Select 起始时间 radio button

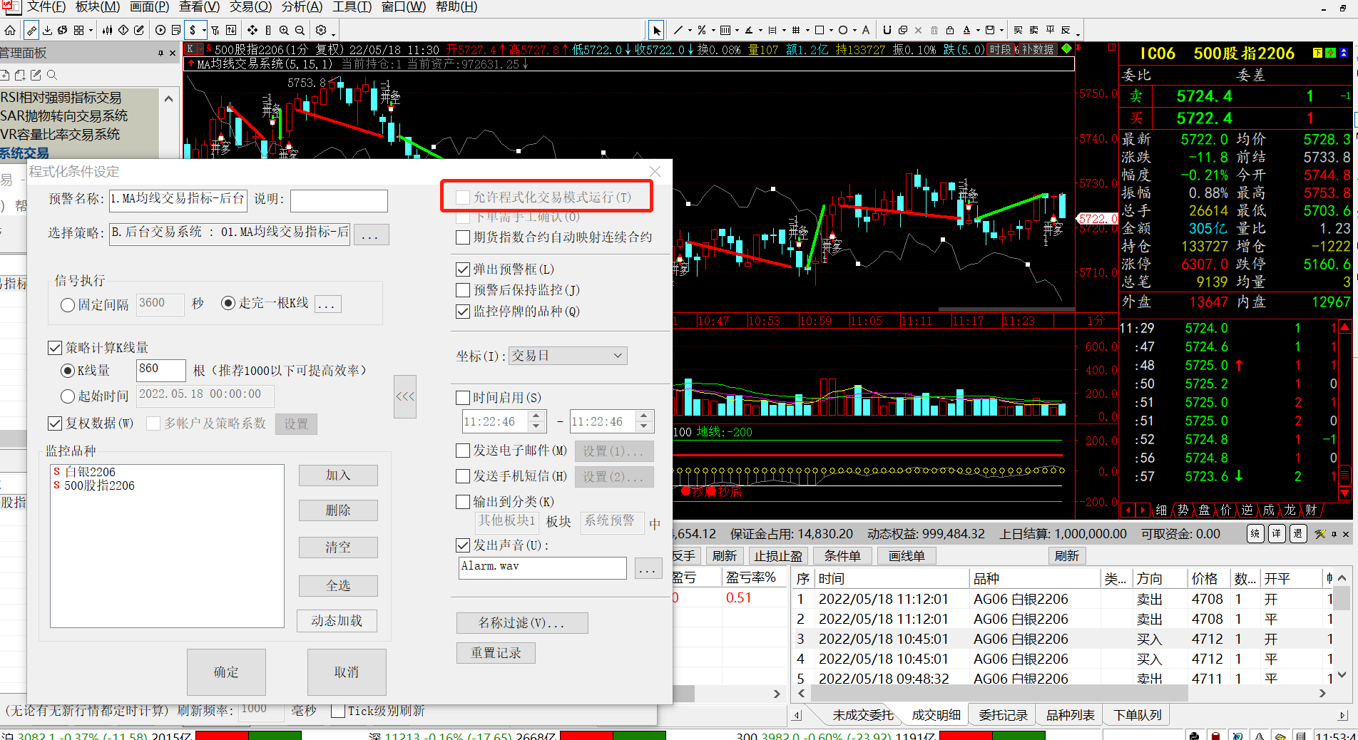(68, 396)
